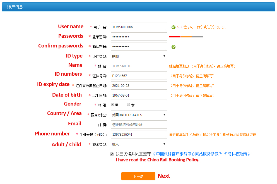277x184 pixels.
Task: Click the red password strength indicator bar
Action: [174, 36]
